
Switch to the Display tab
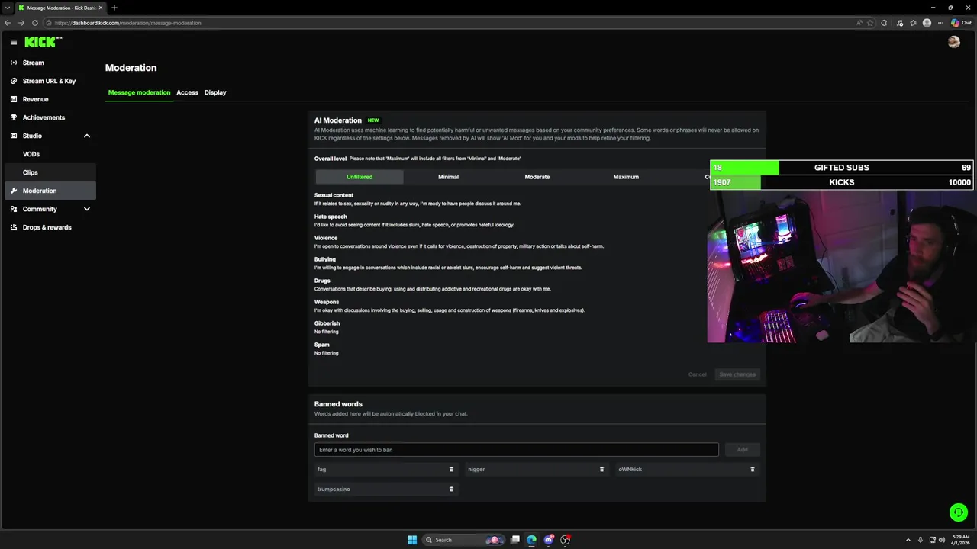[215, 92]
